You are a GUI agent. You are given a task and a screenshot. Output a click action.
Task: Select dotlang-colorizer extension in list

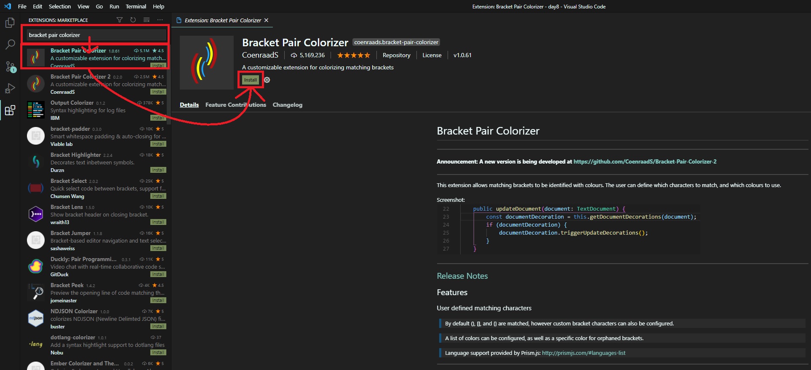point(96,344)
